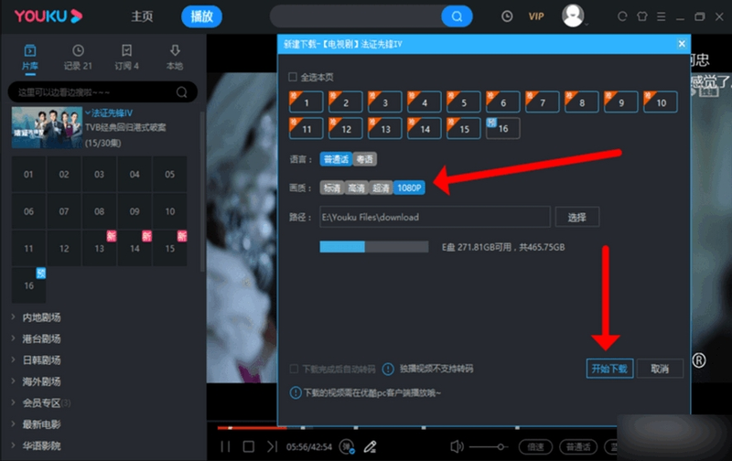The height and width of the screenshot is (461, 732).
Task: Open the VIP membership icon
Action: tap(536, 16)
